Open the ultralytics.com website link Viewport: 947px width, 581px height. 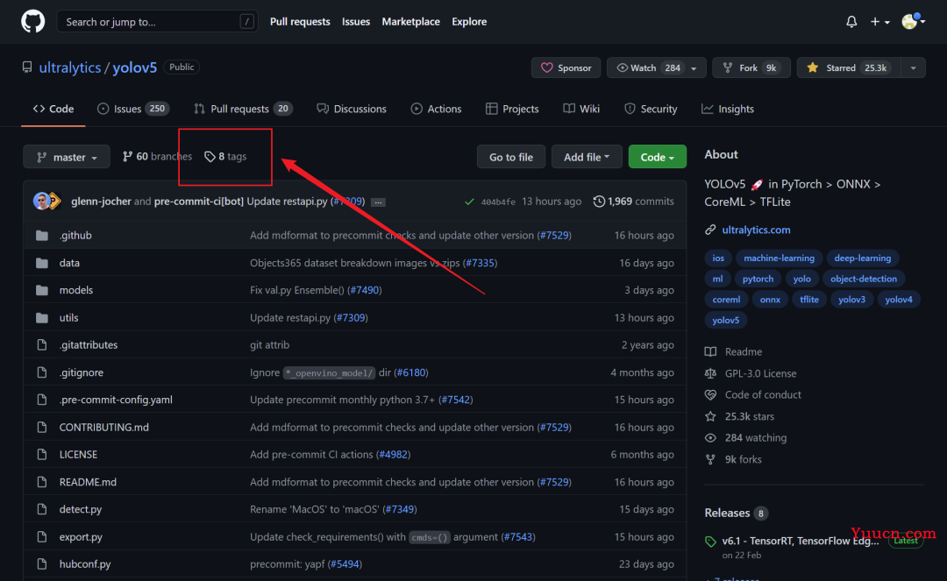click(x=756, y=230)
